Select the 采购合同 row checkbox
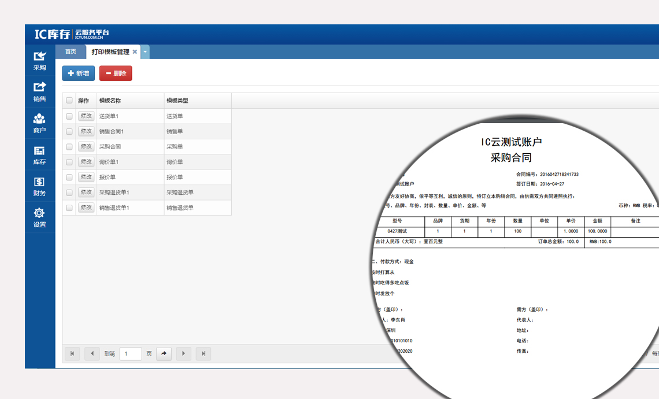This screenshot has height=399, width=659. tap(69, 147)
